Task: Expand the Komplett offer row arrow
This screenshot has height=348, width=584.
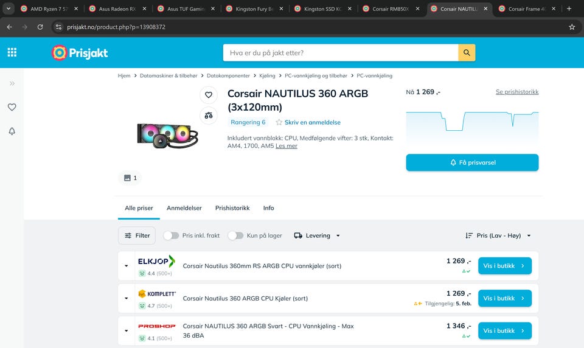Action: click(x=127, y=299)
